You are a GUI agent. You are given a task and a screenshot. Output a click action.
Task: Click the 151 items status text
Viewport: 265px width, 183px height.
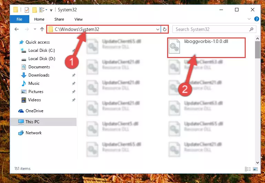tap(22, 169)
